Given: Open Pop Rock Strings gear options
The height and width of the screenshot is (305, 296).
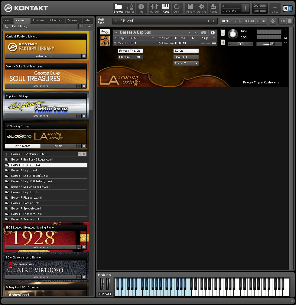Looking at the screenshot, I should pyautogui.click(x=84, y=116).
